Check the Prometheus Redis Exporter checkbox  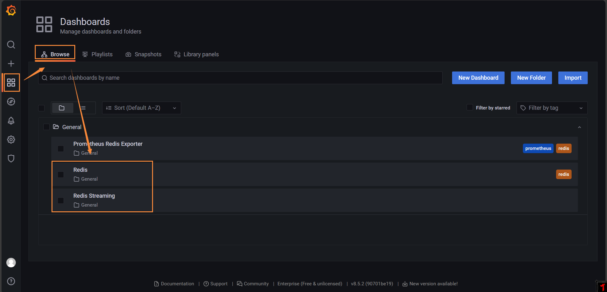point(61,149)
